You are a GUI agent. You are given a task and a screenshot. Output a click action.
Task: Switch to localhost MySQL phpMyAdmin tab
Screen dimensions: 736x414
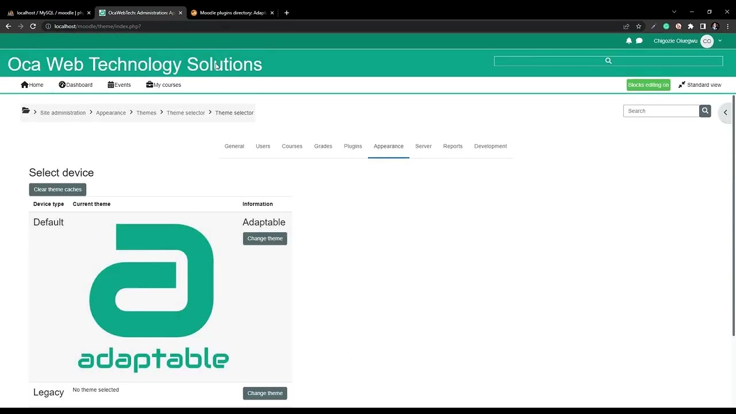point(49,13)
